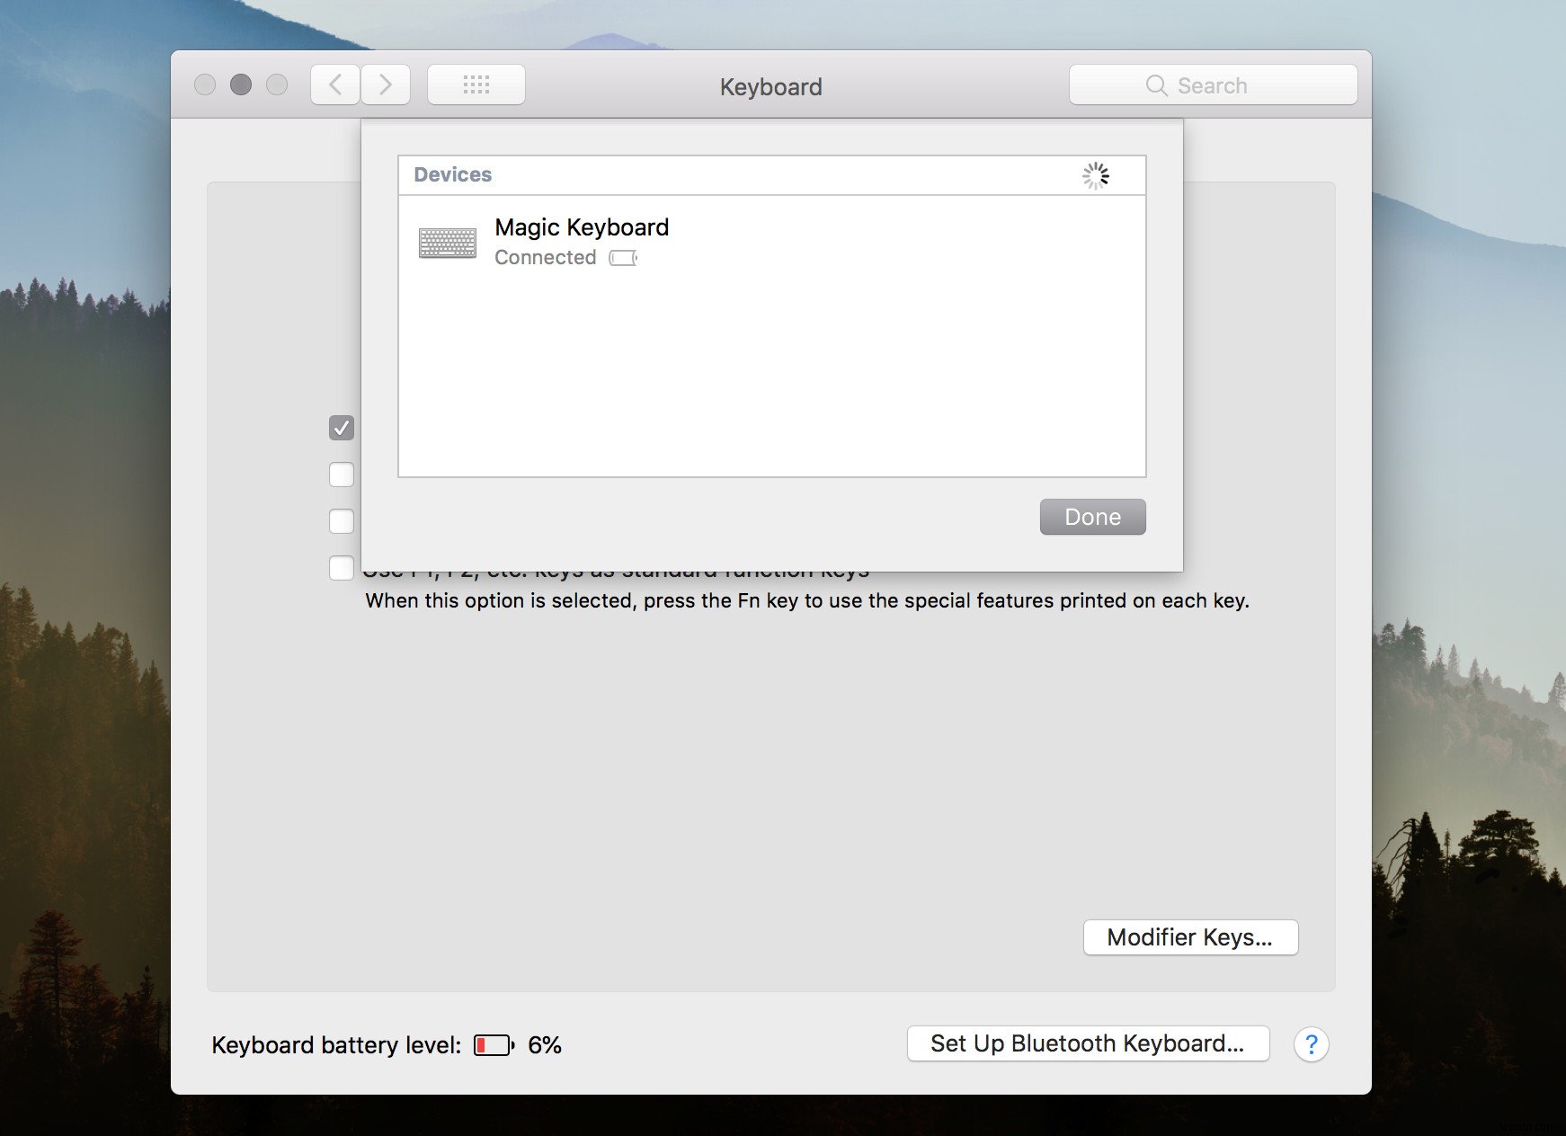Open the Modifier Keys dialog
The image size is (1566, 1136).
point(1191,937)
